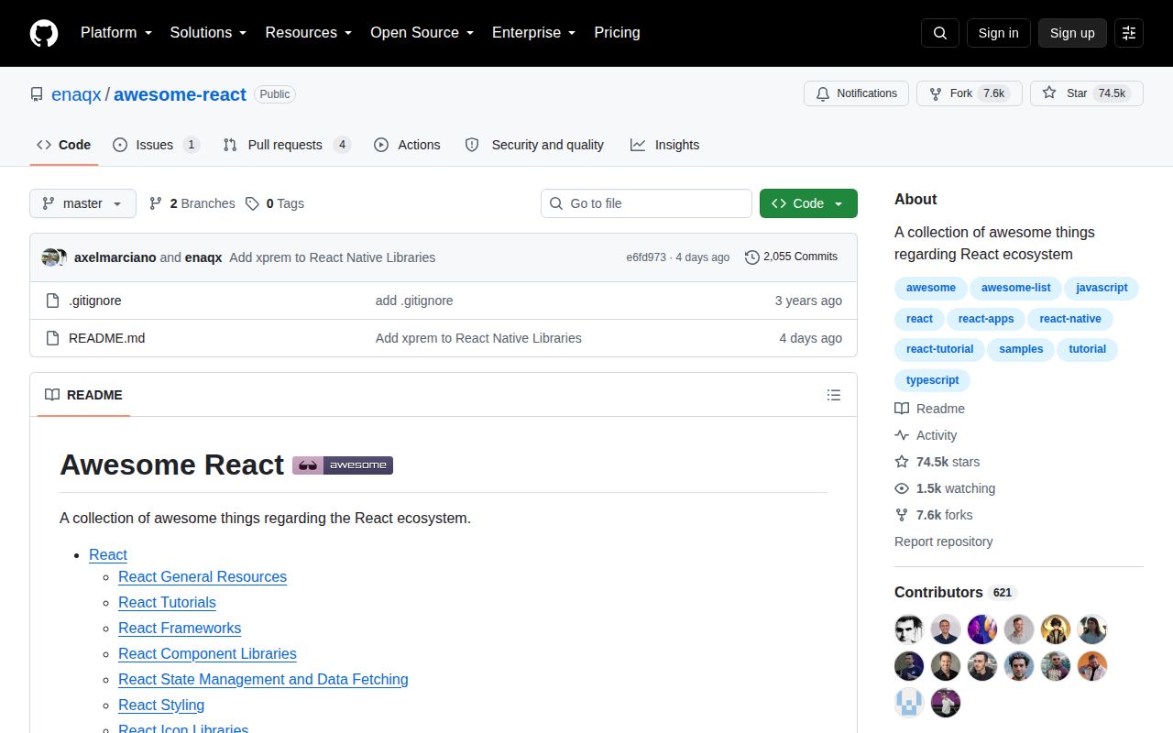Click the Sign up button
The width and height of the screenshot is (1173, 733).
(x=1072, y=33)
